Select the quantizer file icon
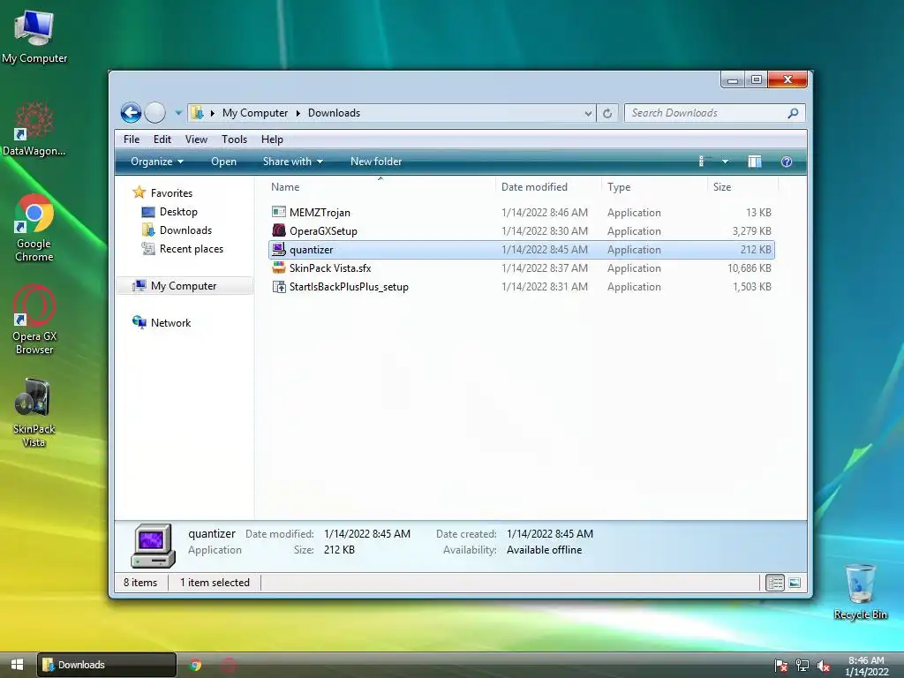The image size is (904, 678). point(278,249)
